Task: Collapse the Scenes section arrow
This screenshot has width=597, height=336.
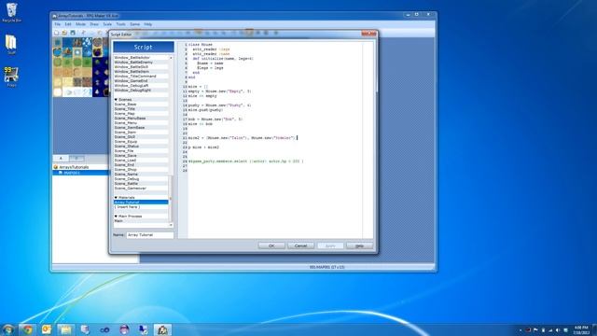Action: (x=116, y=100)
